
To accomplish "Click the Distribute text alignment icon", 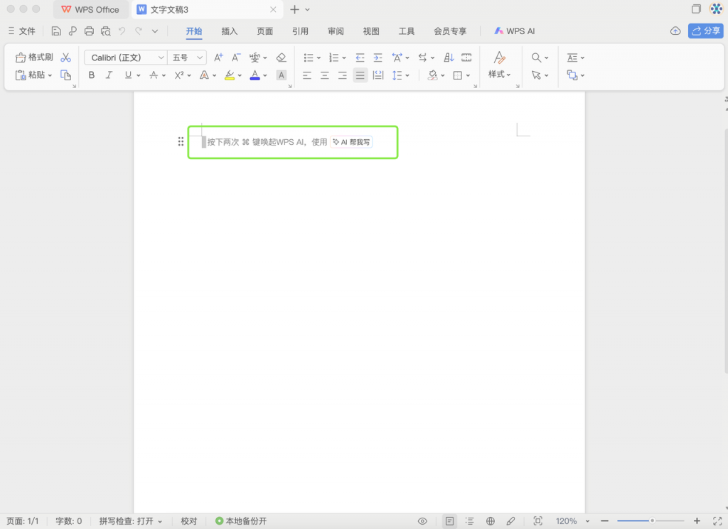I will point(378,75).
